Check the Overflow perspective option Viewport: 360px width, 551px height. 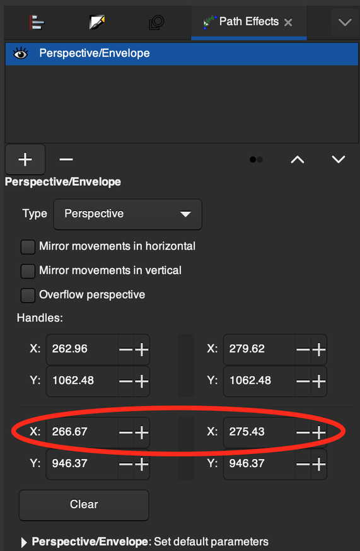point(28,295)
